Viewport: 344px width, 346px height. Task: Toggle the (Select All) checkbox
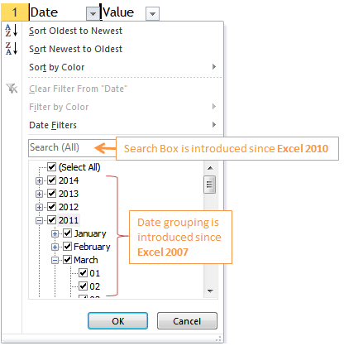point(51,167)
